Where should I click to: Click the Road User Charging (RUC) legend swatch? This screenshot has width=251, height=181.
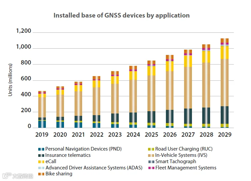coord(151,149)
